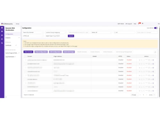
Task: Tick the checkbox of the last domain row
Action: (26, 91)
